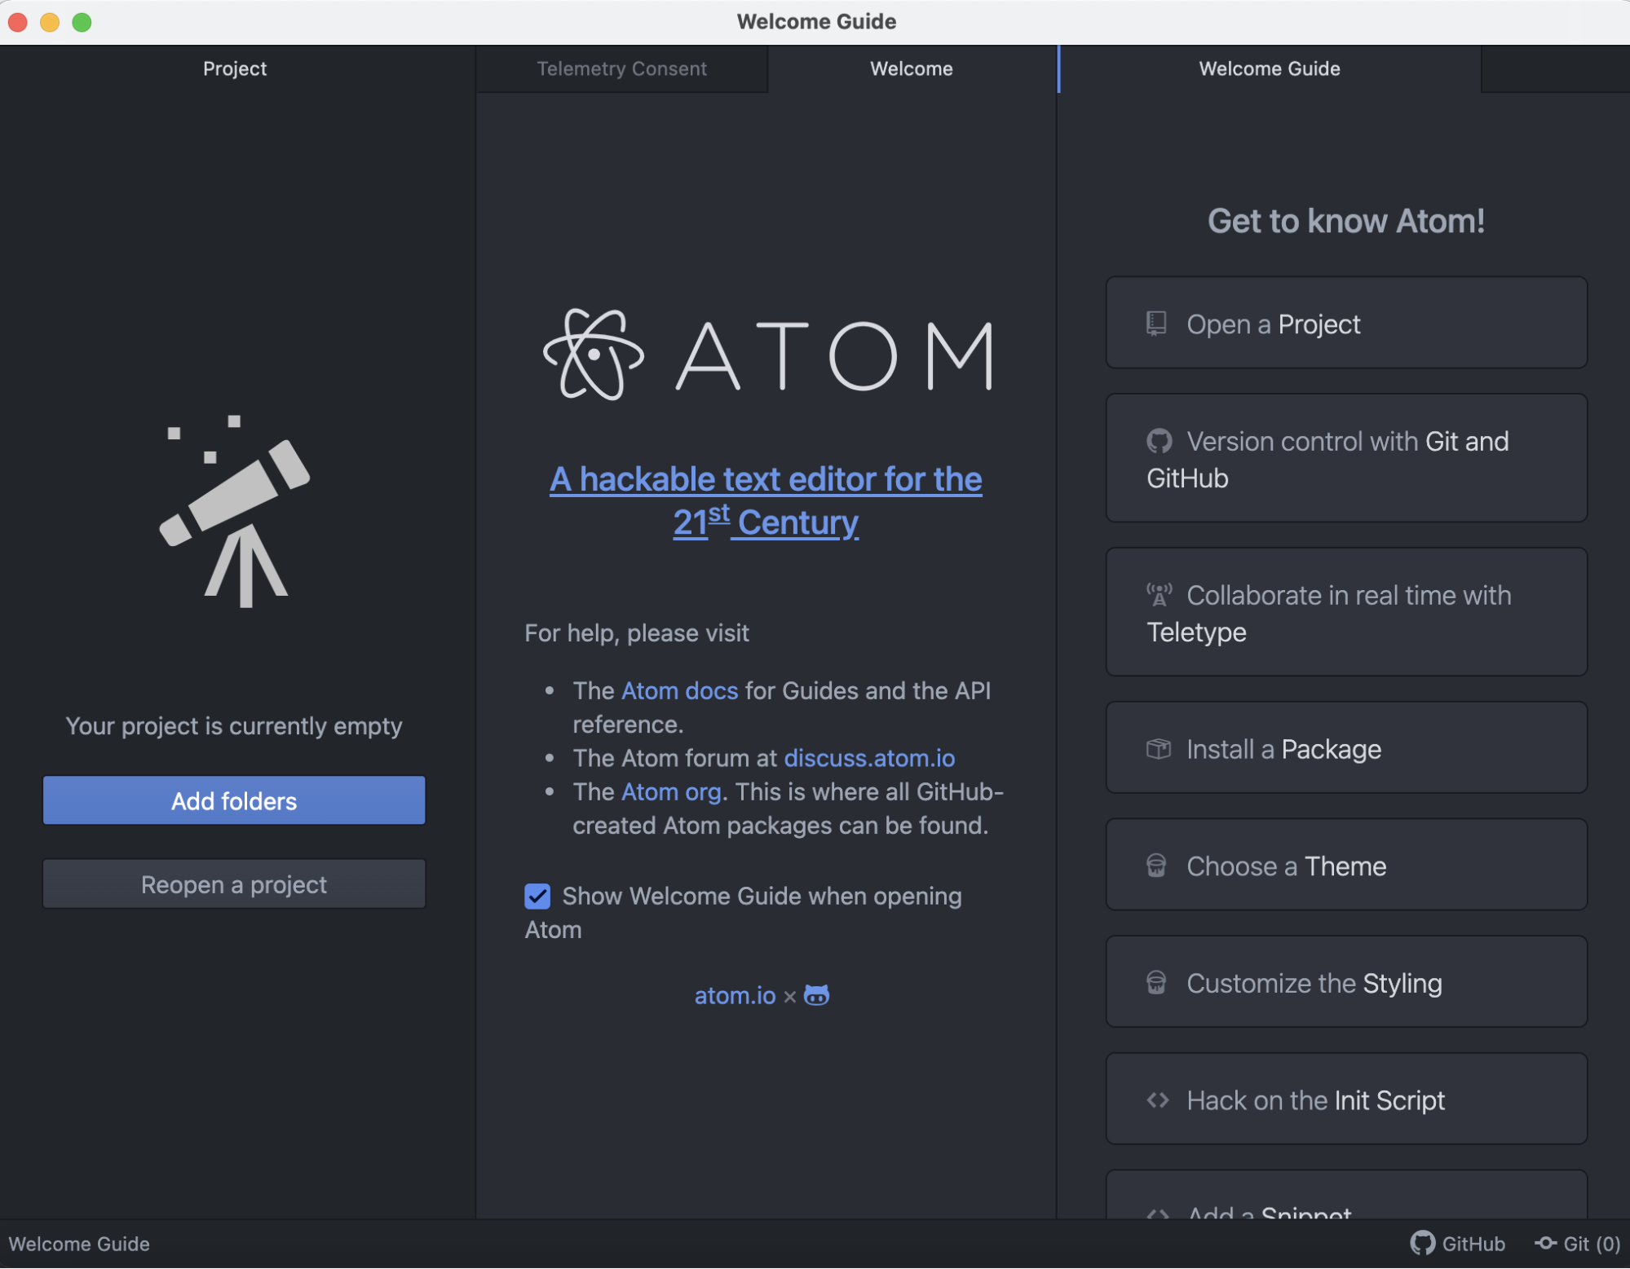Screen dimensions: 1630x1269
Task: Open the Atom org link
Action: [x=671, y=791]
